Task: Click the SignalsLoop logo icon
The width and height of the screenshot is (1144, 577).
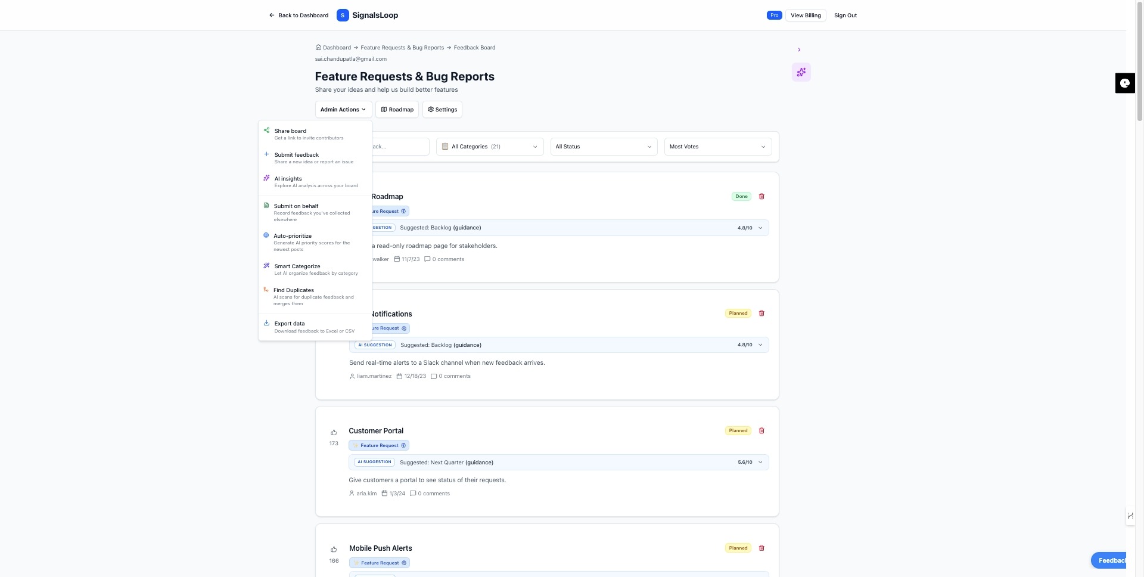Action: point(343,15)
